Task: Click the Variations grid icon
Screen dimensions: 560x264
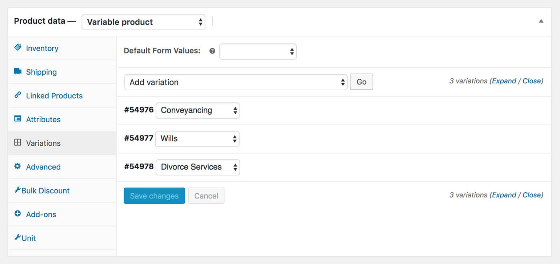Action: (x=18, y=142)
